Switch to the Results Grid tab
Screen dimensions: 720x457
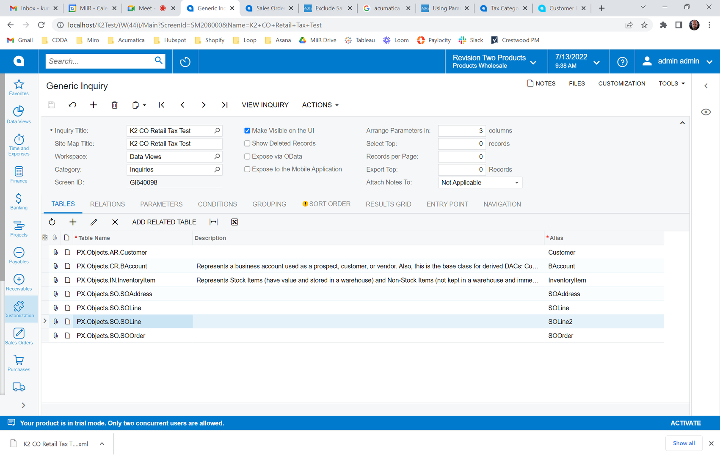[388, 204]
